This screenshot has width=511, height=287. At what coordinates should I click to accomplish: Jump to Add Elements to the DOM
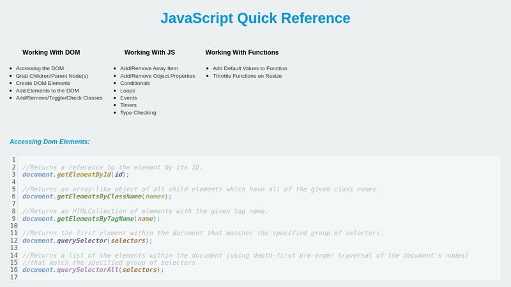[47, 91]
